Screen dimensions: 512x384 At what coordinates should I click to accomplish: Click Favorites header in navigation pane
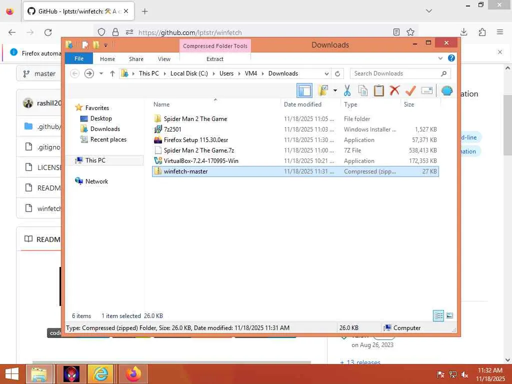click(x=97, y=108)
